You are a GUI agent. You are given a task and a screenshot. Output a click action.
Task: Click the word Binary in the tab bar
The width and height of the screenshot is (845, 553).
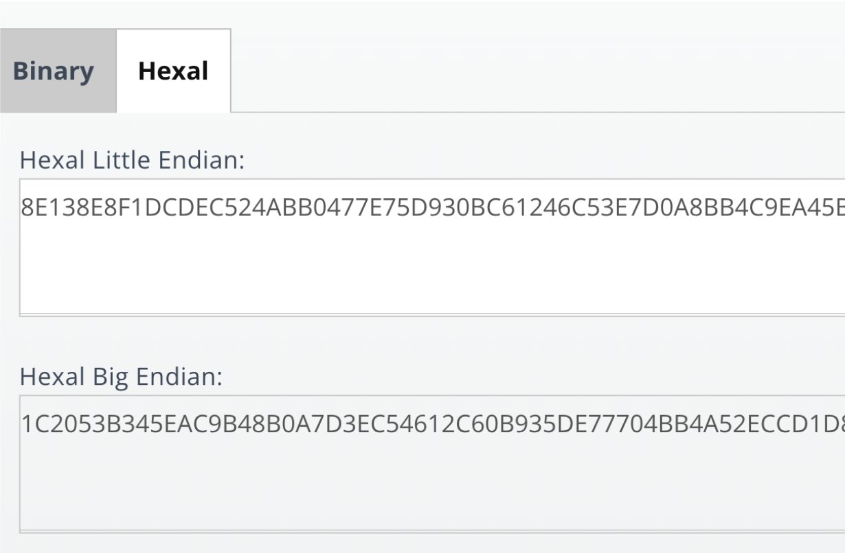click(x=54, y=71)
